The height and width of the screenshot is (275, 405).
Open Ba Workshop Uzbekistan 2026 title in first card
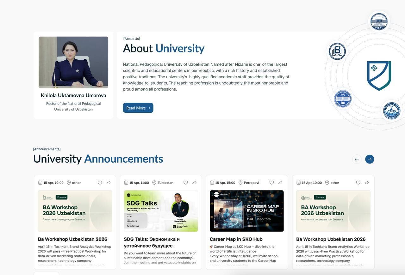tap(72, 239)
